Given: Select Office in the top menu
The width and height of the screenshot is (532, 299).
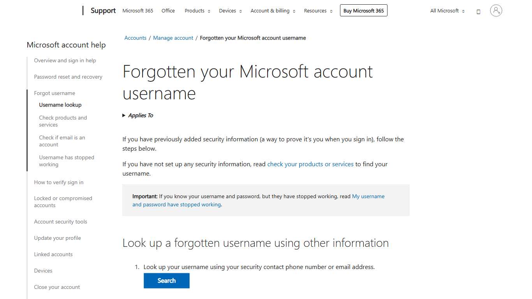Looking at the screenshot, I should 168,11.
